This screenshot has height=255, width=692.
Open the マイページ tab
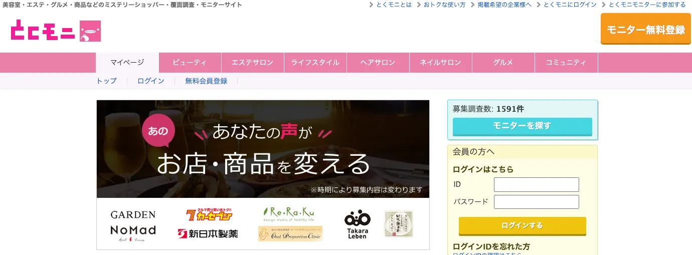[x=127, y=63]
